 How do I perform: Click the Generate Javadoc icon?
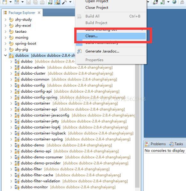tap(79, 51)
